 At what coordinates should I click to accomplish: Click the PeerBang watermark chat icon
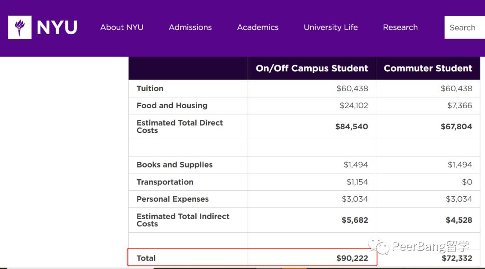(x=379, y=246)
